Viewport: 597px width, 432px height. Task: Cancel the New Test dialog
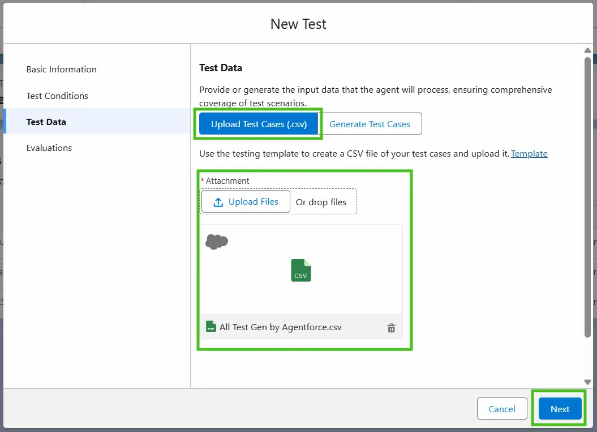pos(502,409)
